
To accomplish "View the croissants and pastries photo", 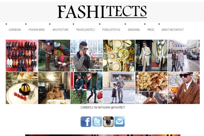I will (151, 88).
